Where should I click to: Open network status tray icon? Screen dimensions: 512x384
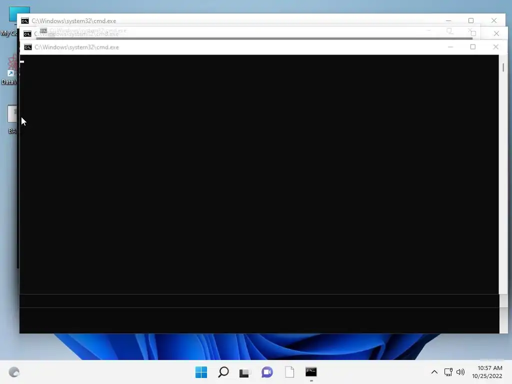[x=448, y=372]
